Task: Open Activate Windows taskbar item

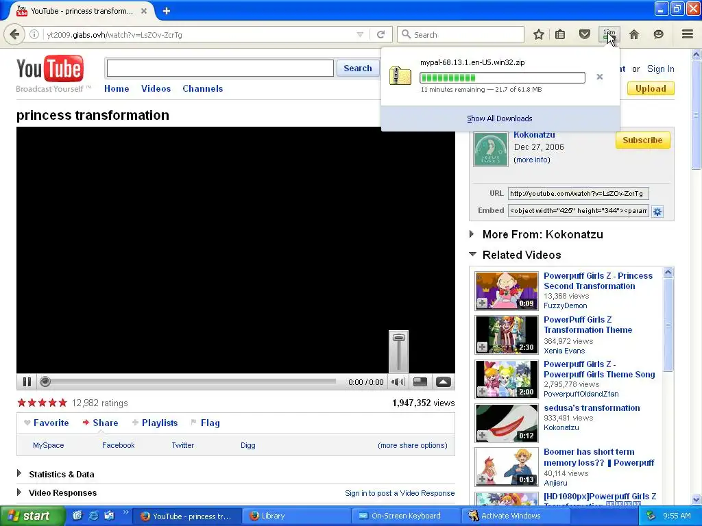Action: [x=516, y=516]
